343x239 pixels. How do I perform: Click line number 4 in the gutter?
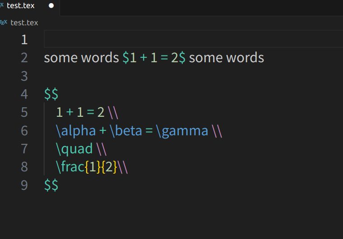(24, 94)
